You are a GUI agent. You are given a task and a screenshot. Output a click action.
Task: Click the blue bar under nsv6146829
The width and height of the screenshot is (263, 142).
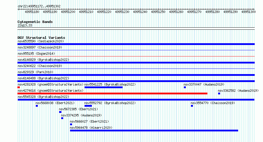pos(136,63)
